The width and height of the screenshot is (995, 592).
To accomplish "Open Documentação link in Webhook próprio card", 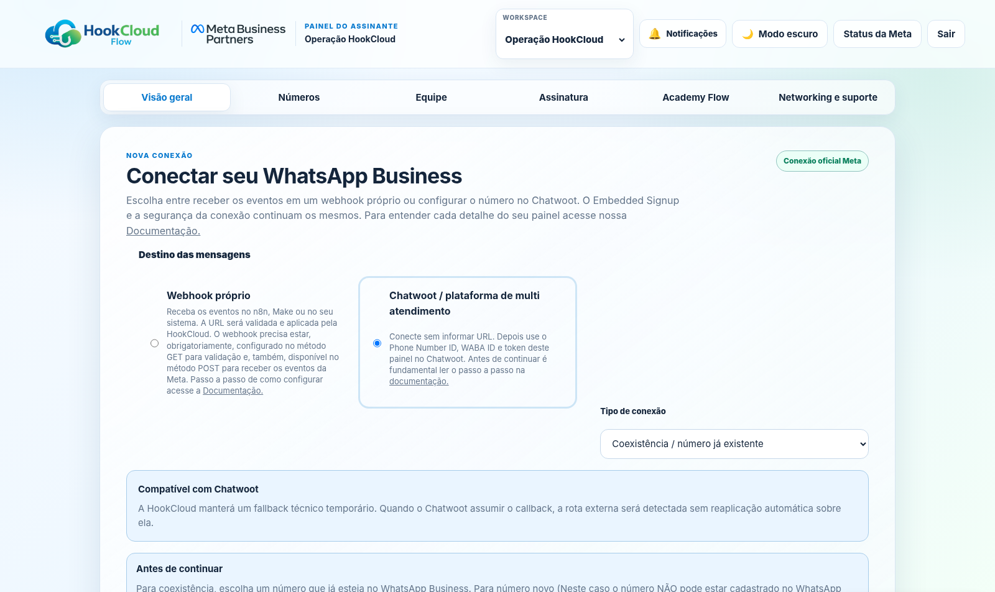I will [233, 391].
